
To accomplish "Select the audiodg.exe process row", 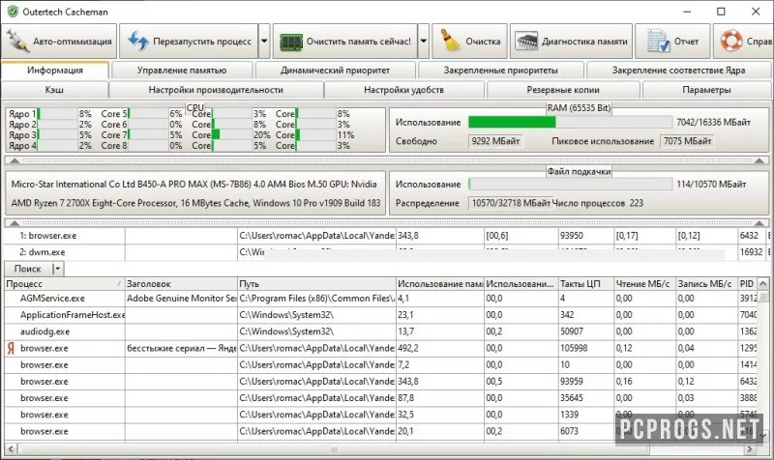I will click(x=380, y=331).
